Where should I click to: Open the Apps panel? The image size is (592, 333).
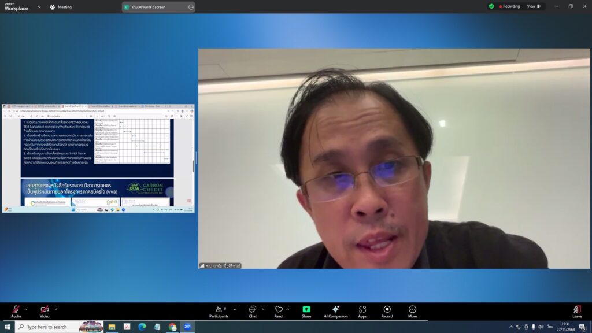(362, 310)
